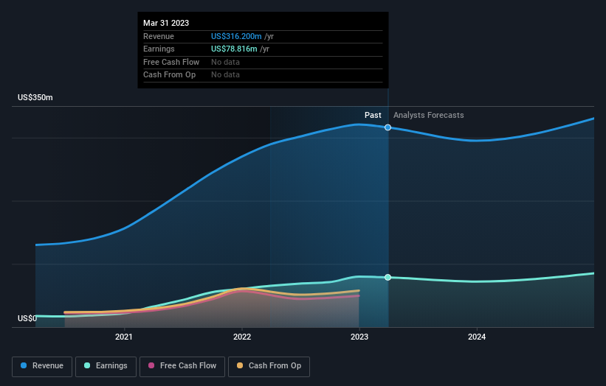Click the US$0 y-axis label
The width and height of the screenshot is (606, 386).
coord(27,318)
